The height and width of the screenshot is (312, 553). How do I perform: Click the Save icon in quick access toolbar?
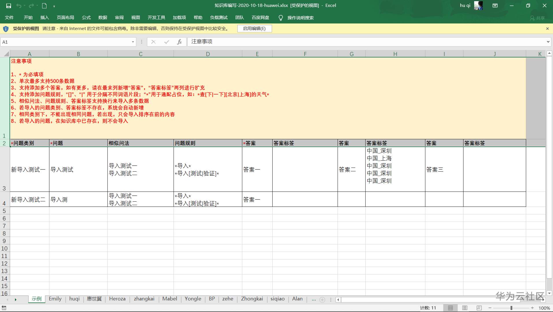coord(9,5)
